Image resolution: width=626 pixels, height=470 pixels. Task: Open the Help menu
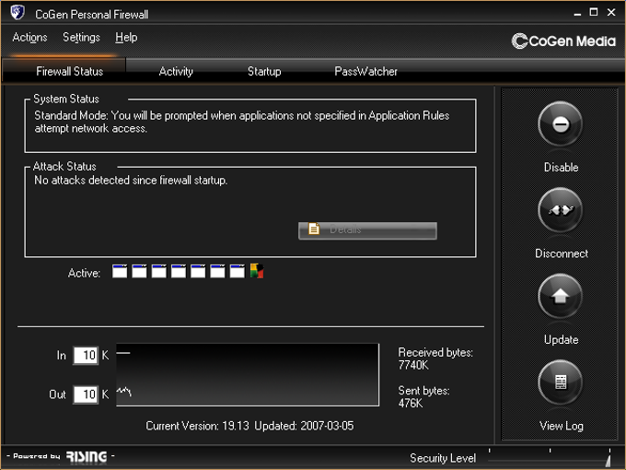click(x=126, y=37)
